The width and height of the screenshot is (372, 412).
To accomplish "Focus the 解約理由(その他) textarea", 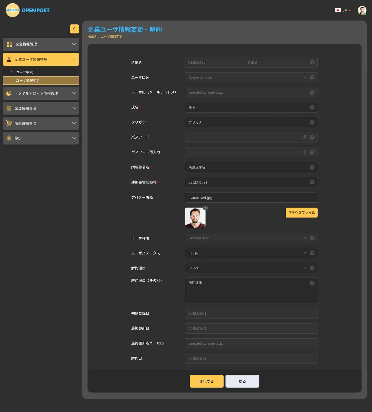I will [251, 290].
